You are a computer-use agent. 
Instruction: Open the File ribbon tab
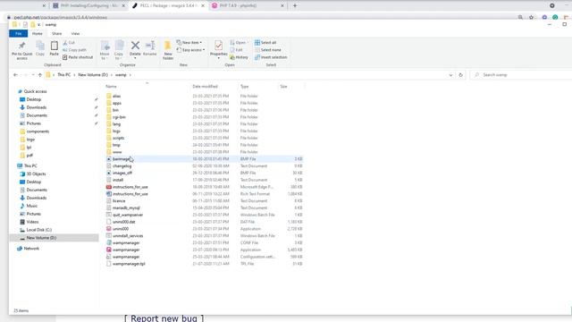18,34
